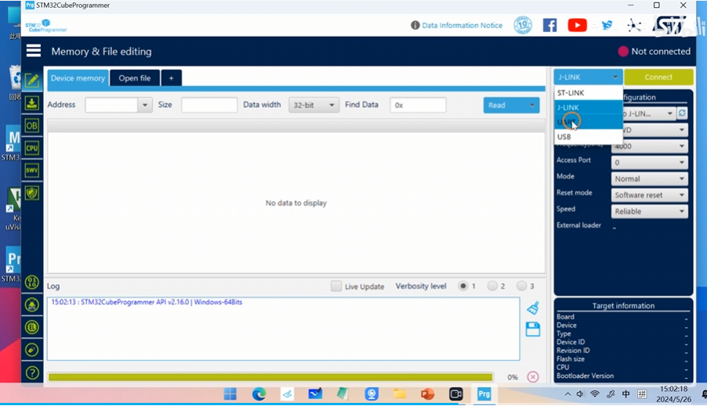Image resolution: width=707 pixels, height=406 pixels.
Task: Enable the Live Update checkbox
Action: [336, 286]
